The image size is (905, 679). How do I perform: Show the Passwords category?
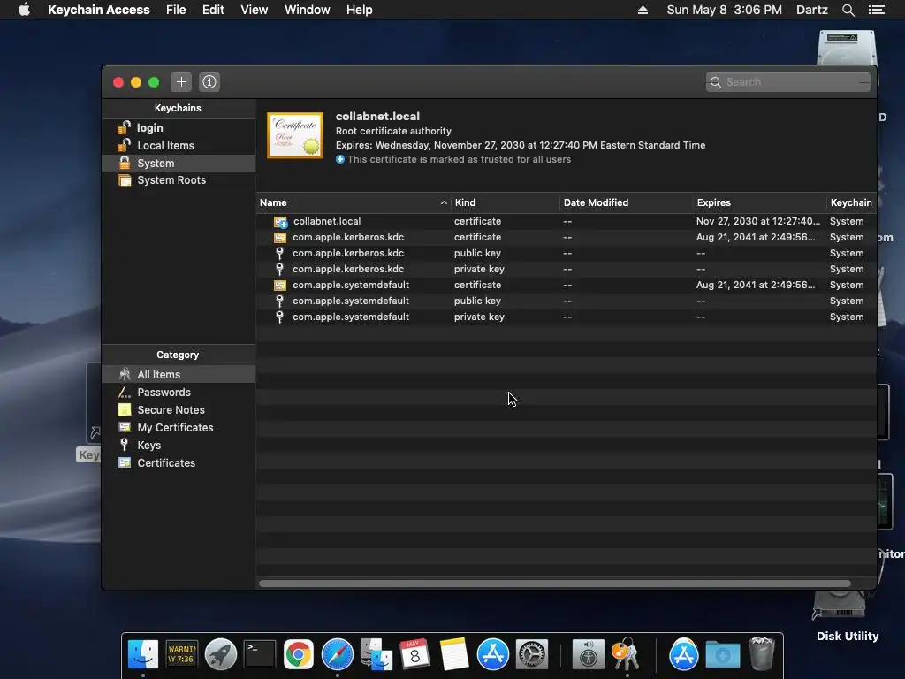[x=179, y=392]
